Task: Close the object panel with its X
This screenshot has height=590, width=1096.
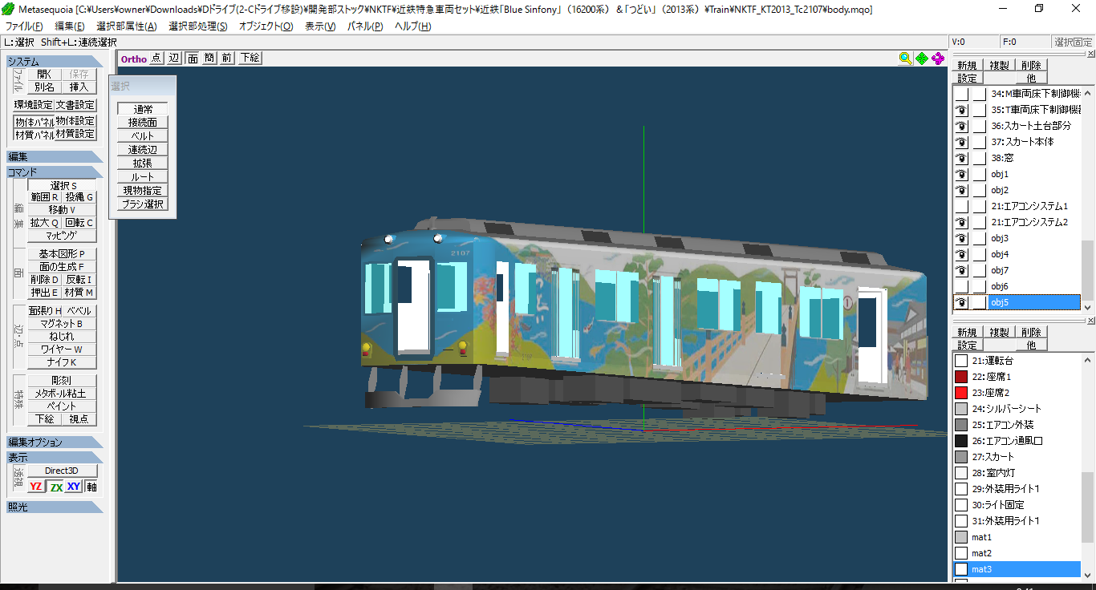Action: (x=1090, y=54)
